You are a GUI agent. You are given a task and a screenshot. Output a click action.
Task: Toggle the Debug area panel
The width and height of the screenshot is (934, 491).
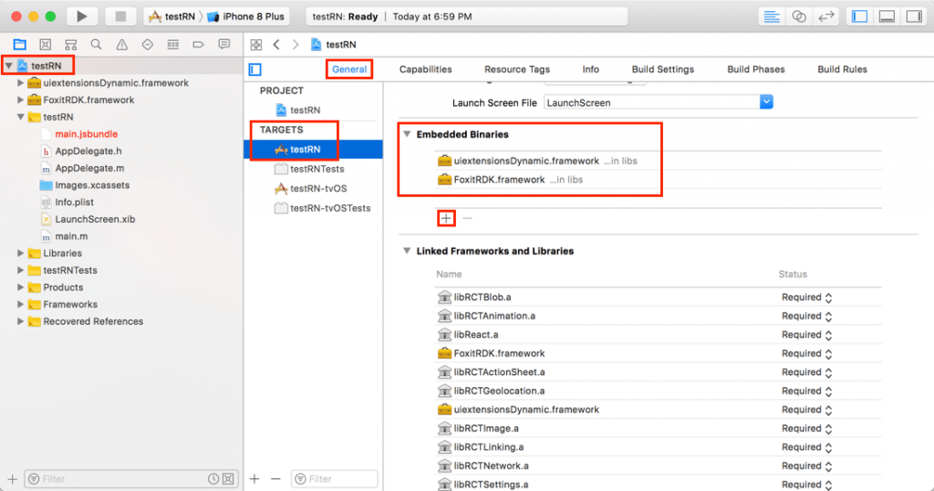(x=887, y=16)
